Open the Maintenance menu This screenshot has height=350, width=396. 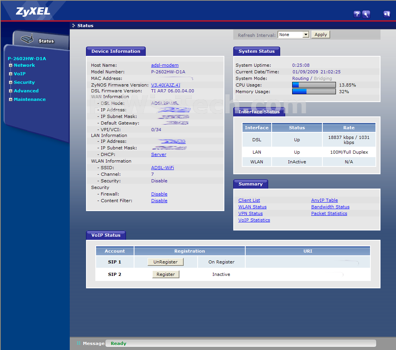(30, 100)
